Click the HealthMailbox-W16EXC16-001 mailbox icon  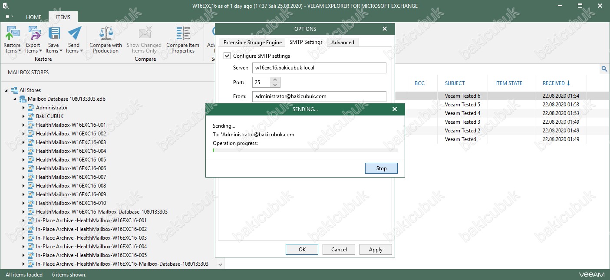(x=31, y=125)
